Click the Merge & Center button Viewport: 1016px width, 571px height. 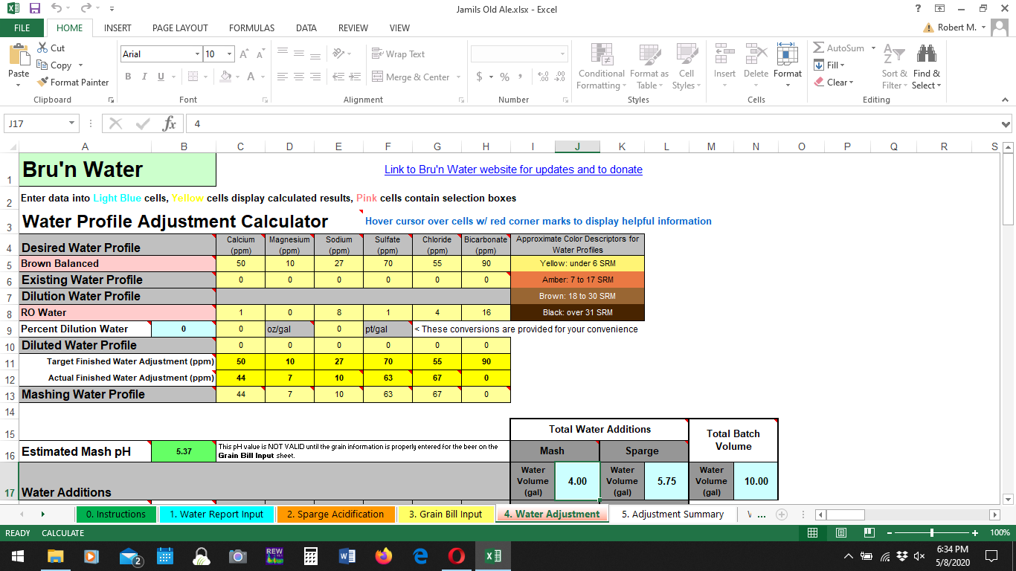(x=411, y=77)
